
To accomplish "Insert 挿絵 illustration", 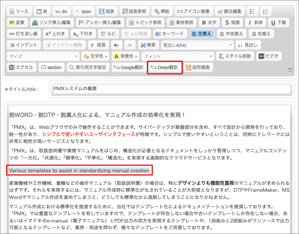I will (x=162, y=12).
